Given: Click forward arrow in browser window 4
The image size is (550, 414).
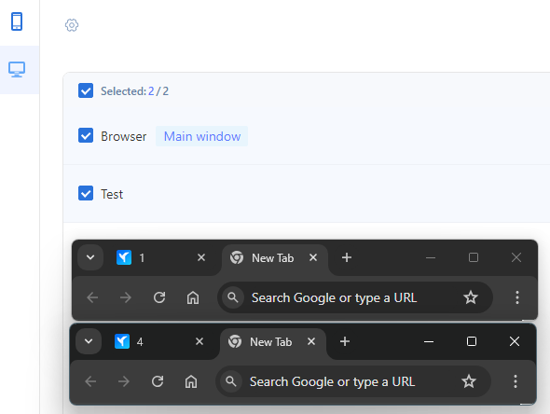Looking at the screenshot, I should click(x=124, y=381).
